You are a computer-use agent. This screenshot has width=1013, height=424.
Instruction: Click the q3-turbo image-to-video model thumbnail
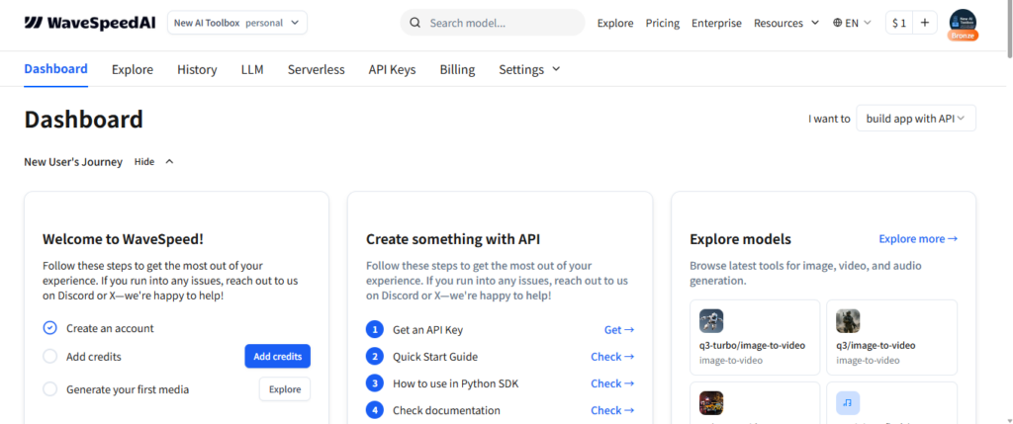711,321
